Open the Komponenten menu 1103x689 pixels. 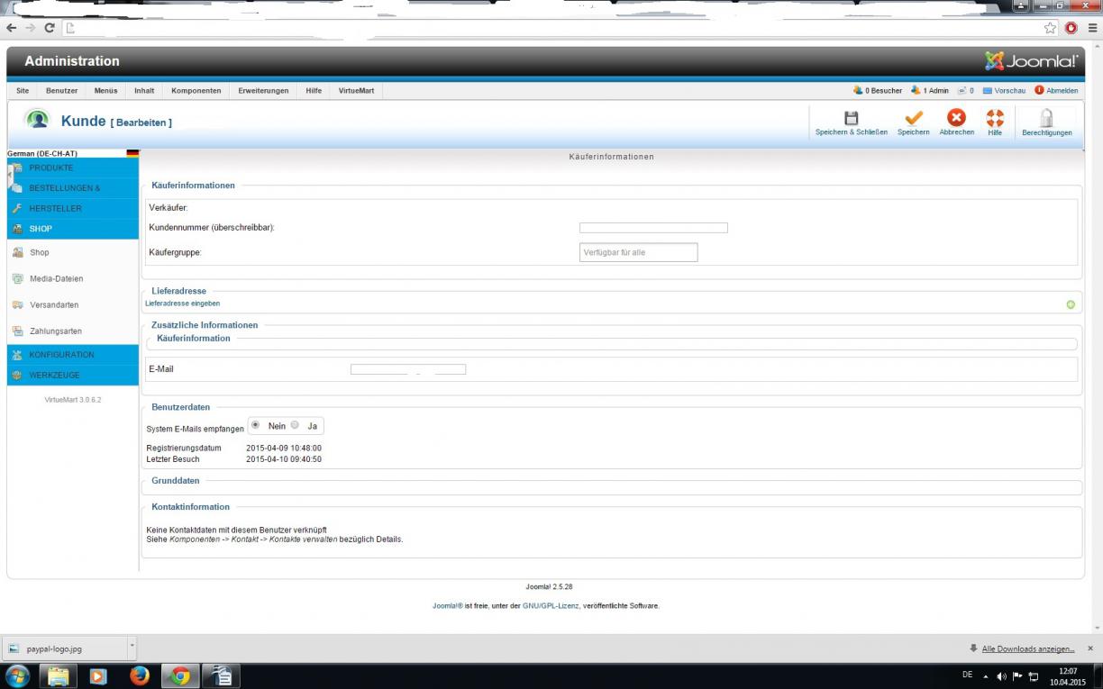point(196,91)
